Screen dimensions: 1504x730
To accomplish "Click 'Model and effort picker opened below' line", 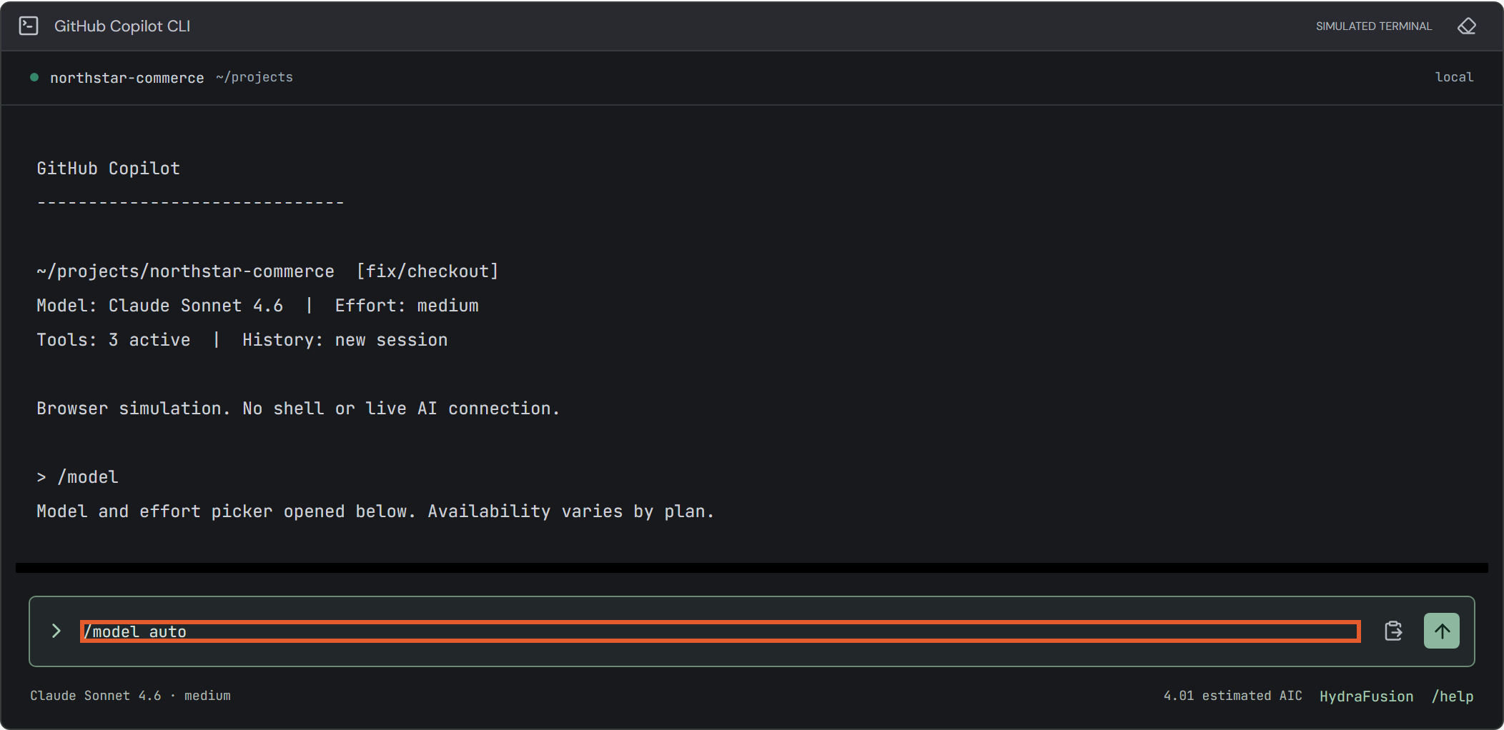I will pos(375,511).
